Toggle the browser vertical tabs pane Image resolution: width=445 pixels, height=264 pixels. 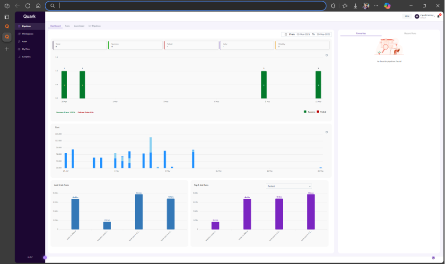[x=7, y=16]
